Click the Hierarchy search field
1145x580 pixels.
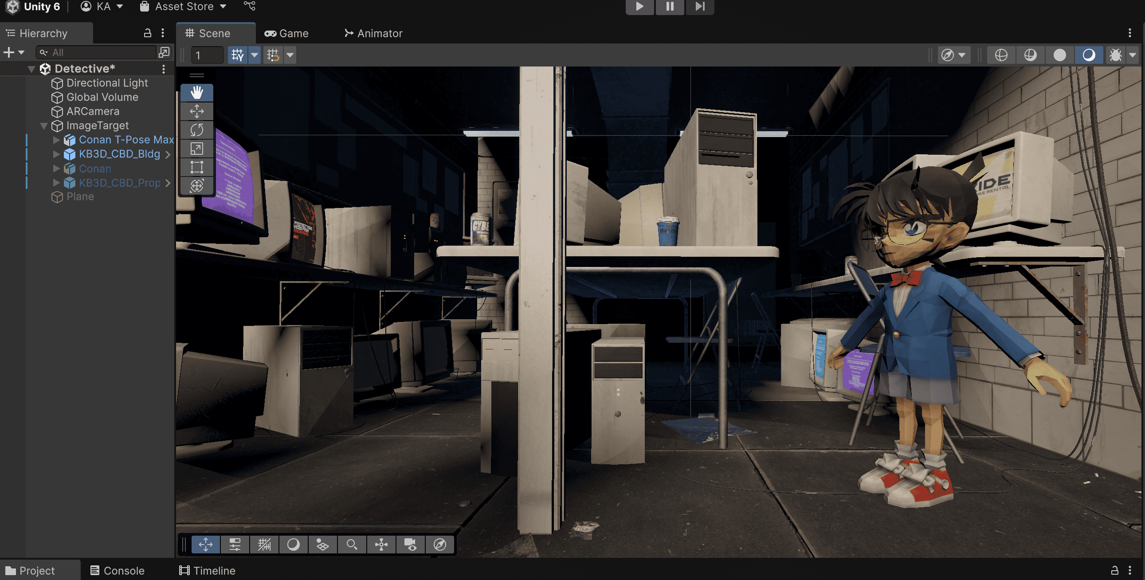click(97, 52)
